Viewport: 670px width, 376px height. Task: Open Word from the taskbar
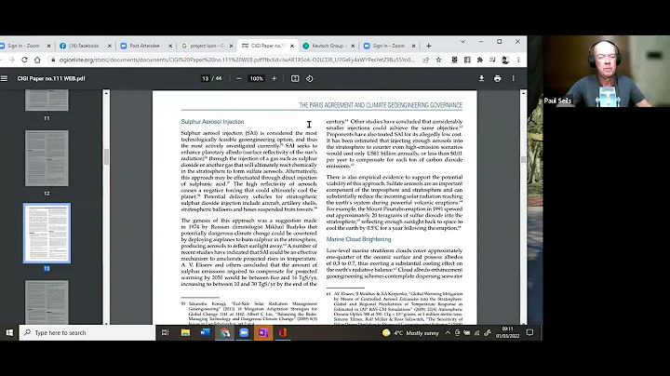205,332
